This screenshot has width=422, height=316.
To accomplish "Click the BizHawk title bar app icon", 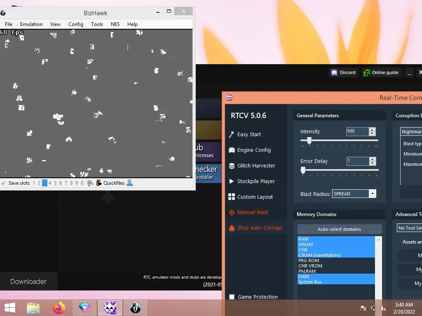I will pyautogui.click(x=3, y=13).
